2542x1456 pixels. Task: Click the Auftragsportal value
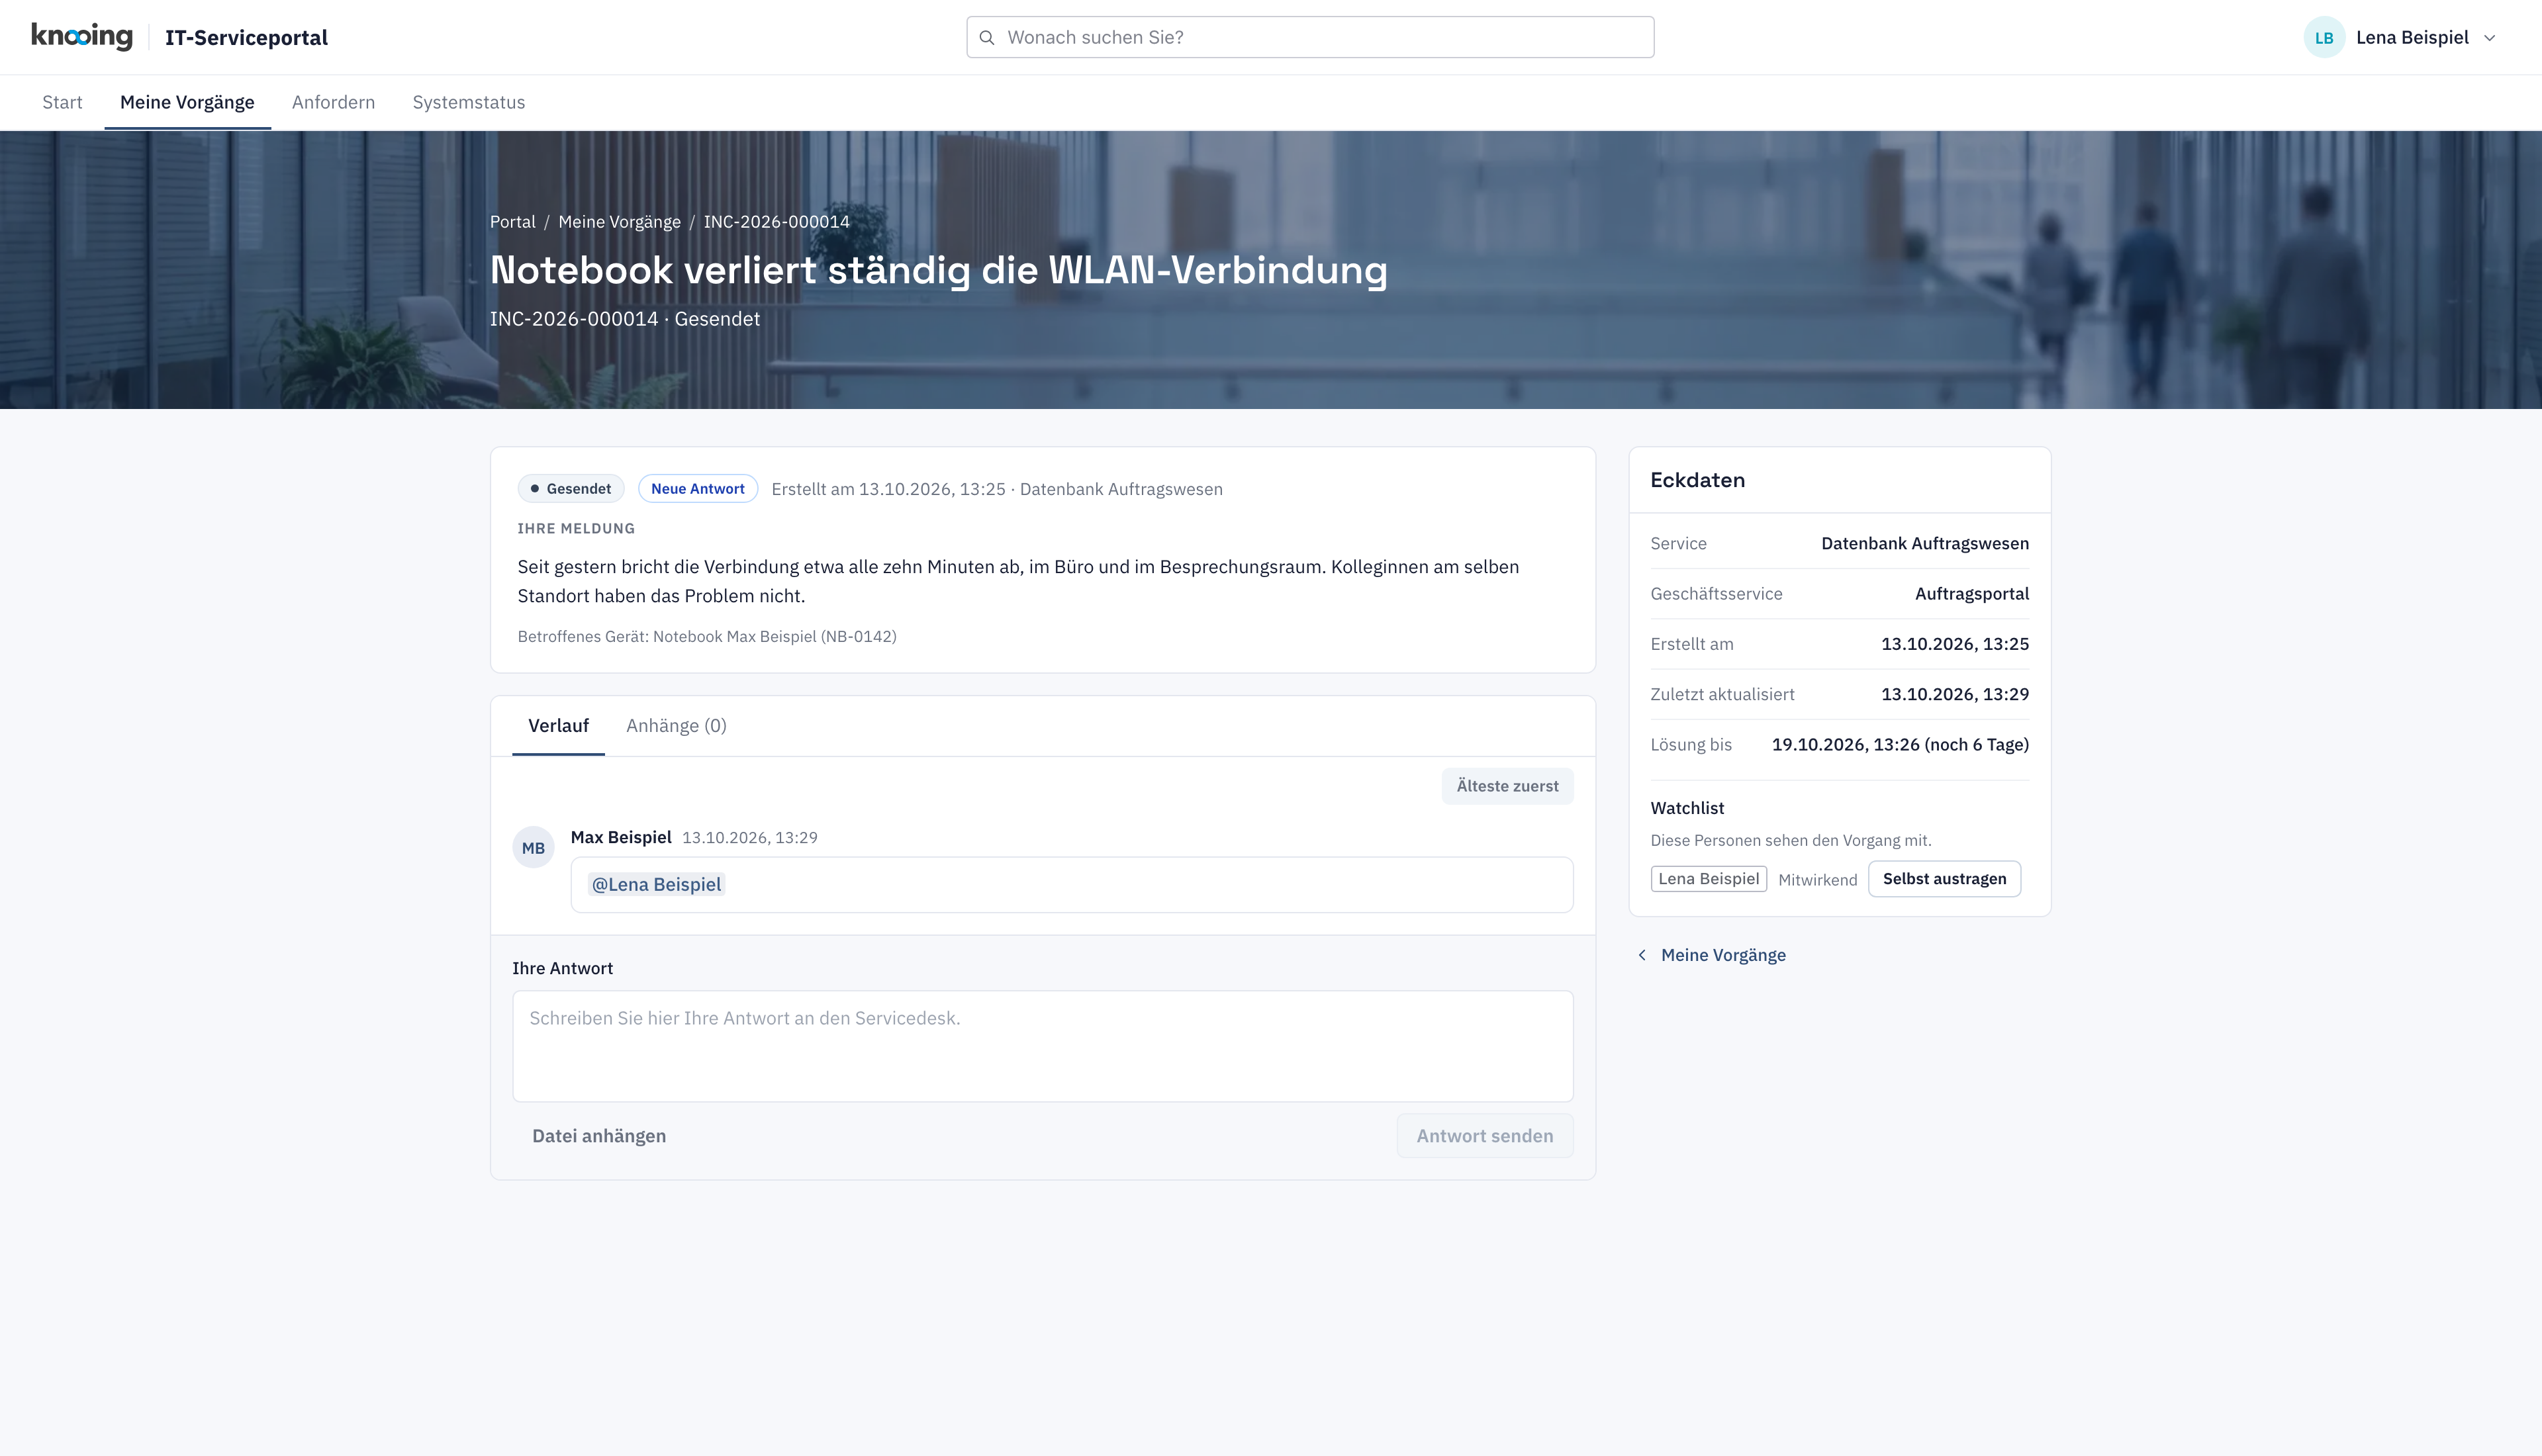[x=1972, y=594]
